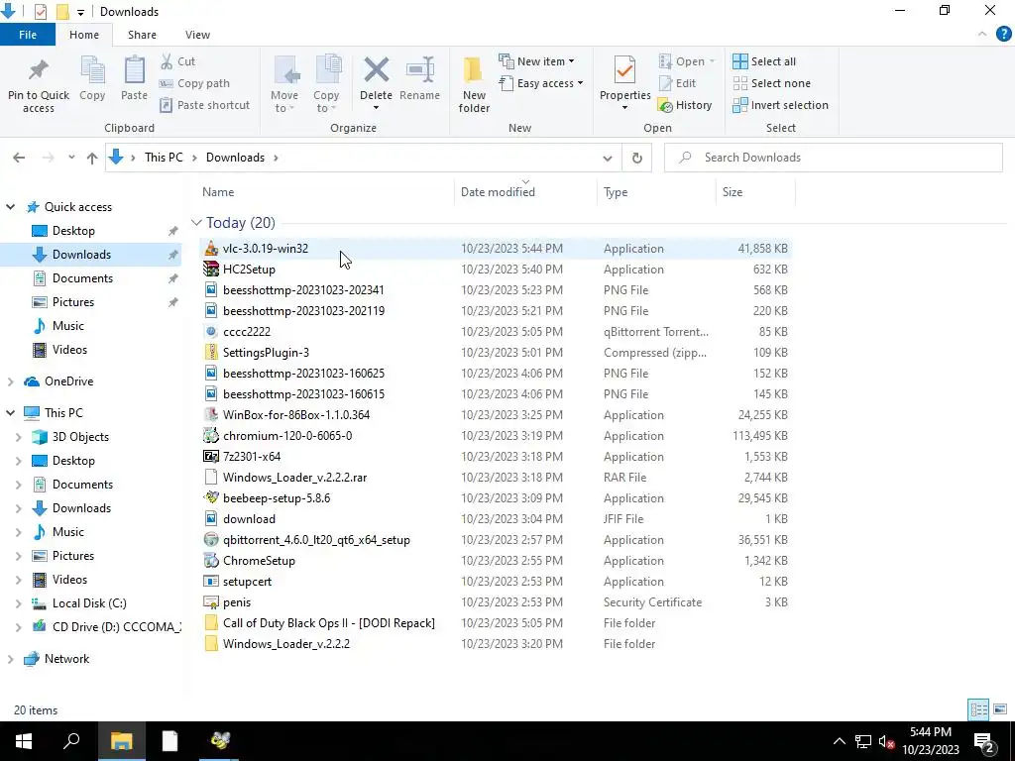Click the Properties checkmark icon
Screen dimensions: 1015x761
coord(624,70)
